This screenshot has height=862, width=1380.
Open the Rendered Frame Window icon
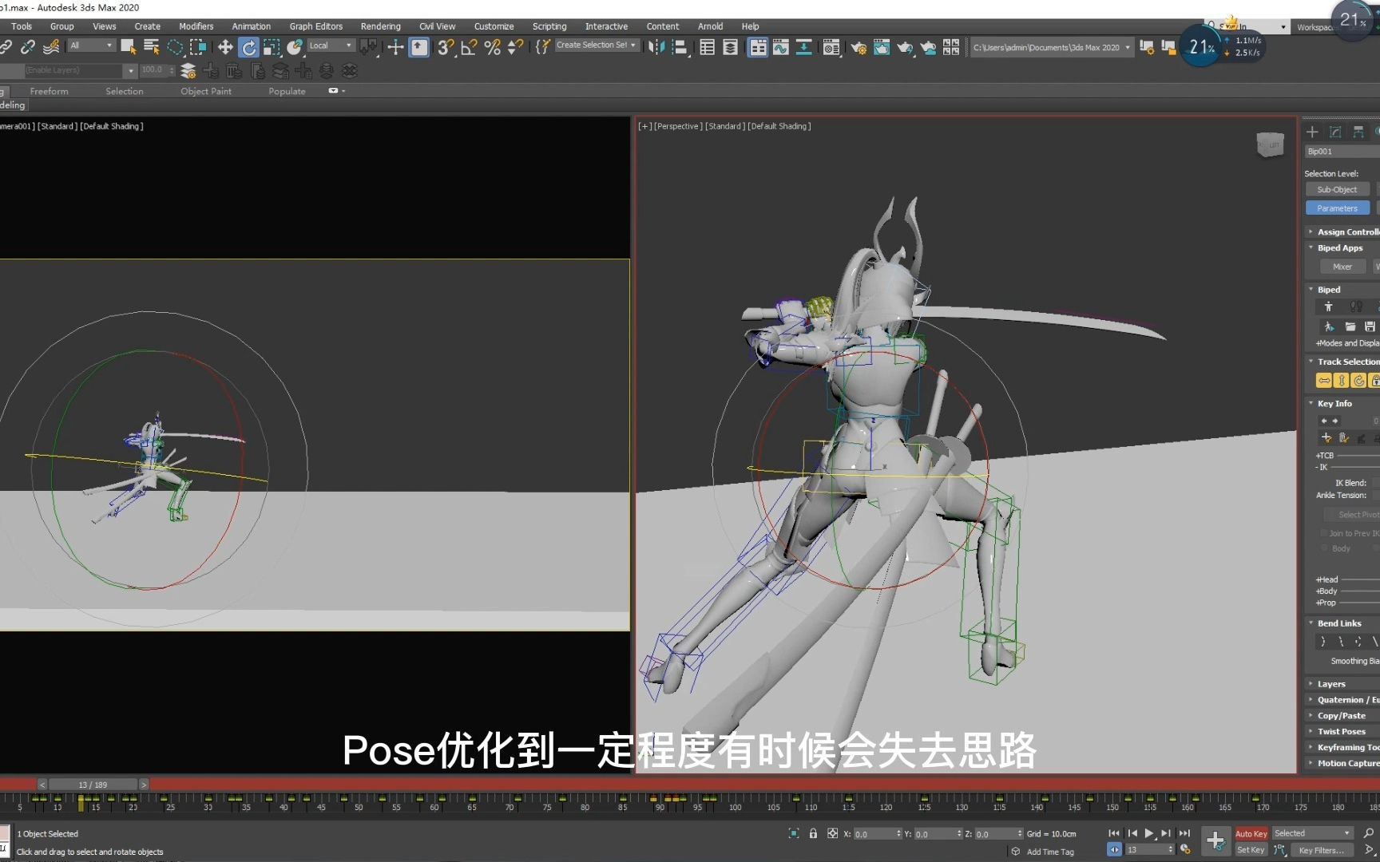click(x=881, y=47)
